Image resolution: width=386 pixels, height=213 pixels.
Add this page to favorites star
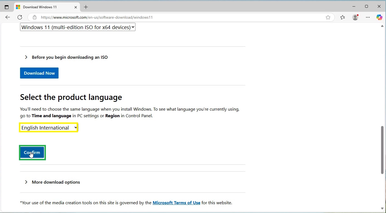tap(328, 17)
